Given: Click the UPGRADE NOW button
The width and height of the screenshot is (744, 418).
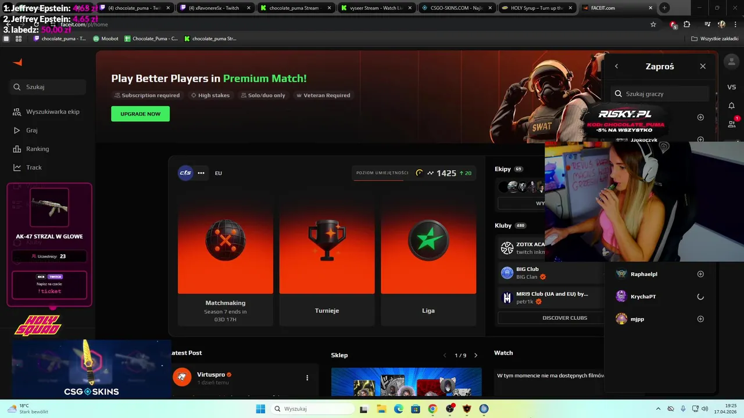Looking at the screenshot, I should tap(140, 114).
